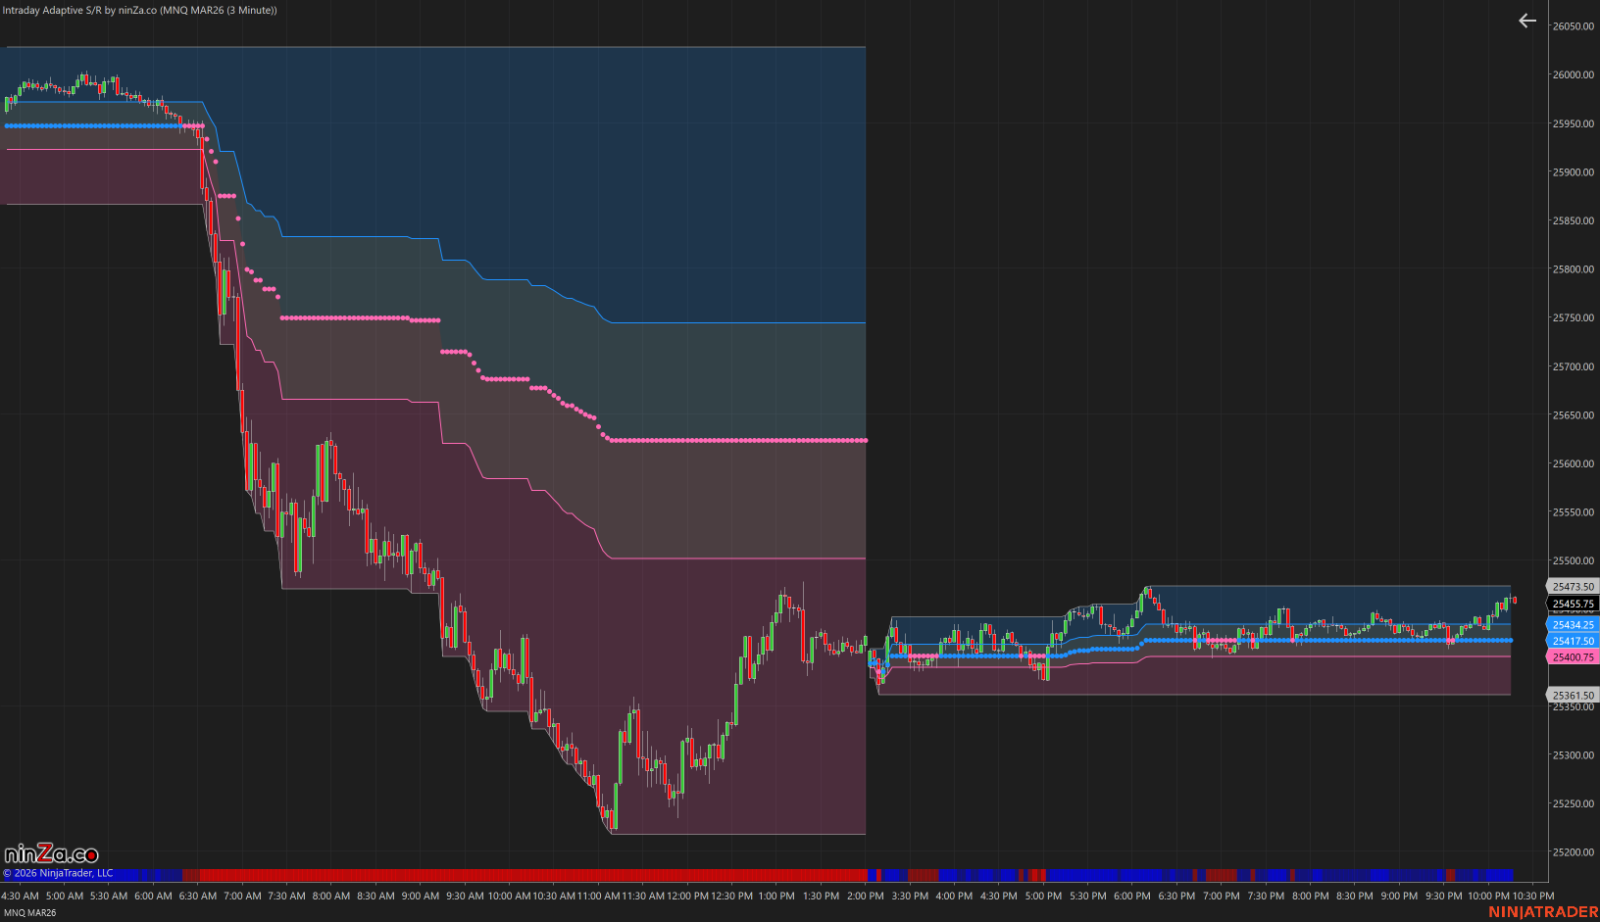Click the 25200.00 label on price axis
Screen dimensions: 1600x922
1573,852
